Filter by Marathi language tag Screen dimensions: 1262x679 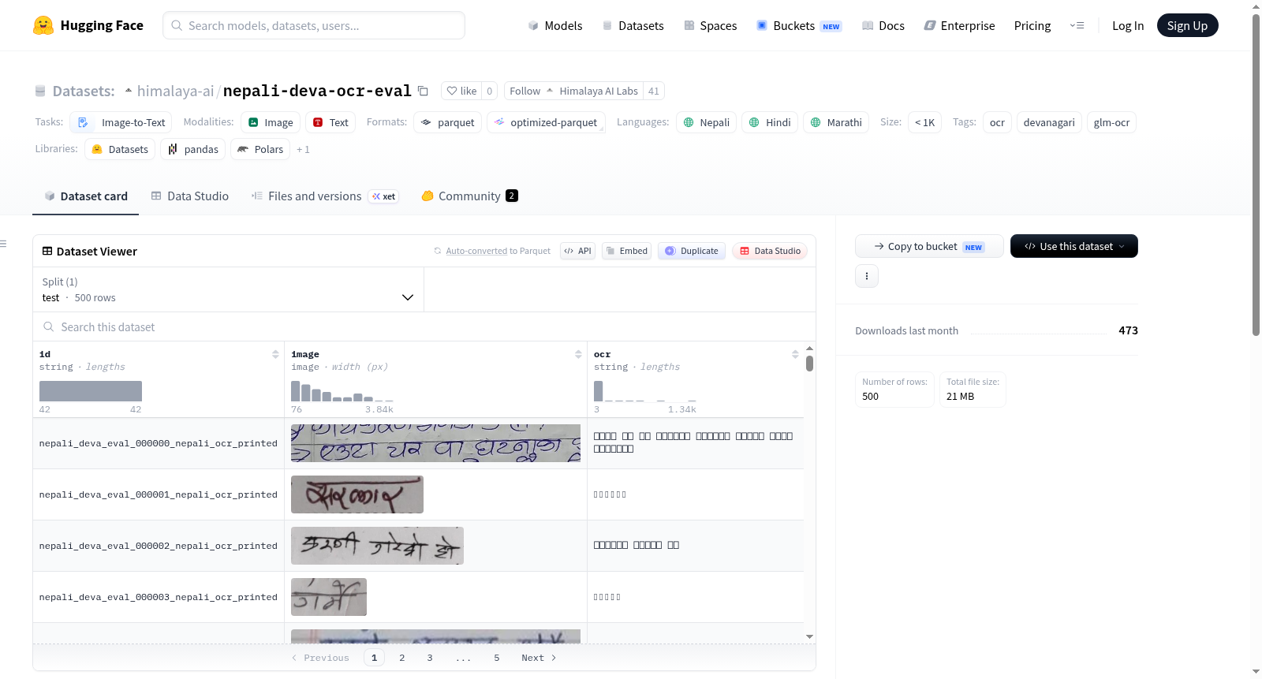pyautogui.click(x=836, y=122)
